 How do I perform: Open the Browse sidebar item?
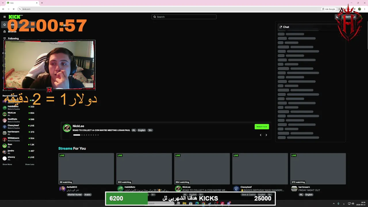(x=12, y=32)
